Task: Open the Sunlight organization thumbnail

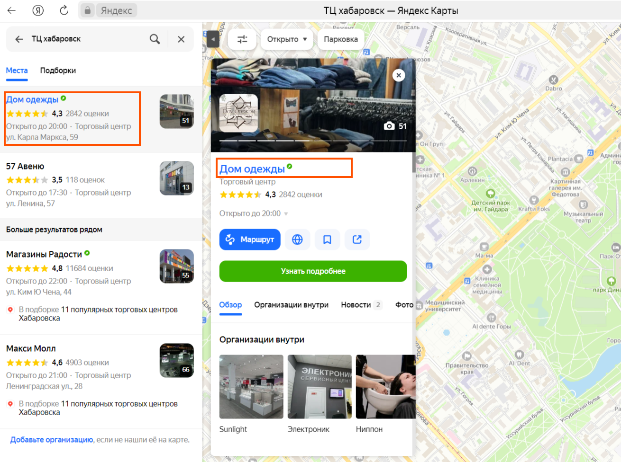Action: 251,387
